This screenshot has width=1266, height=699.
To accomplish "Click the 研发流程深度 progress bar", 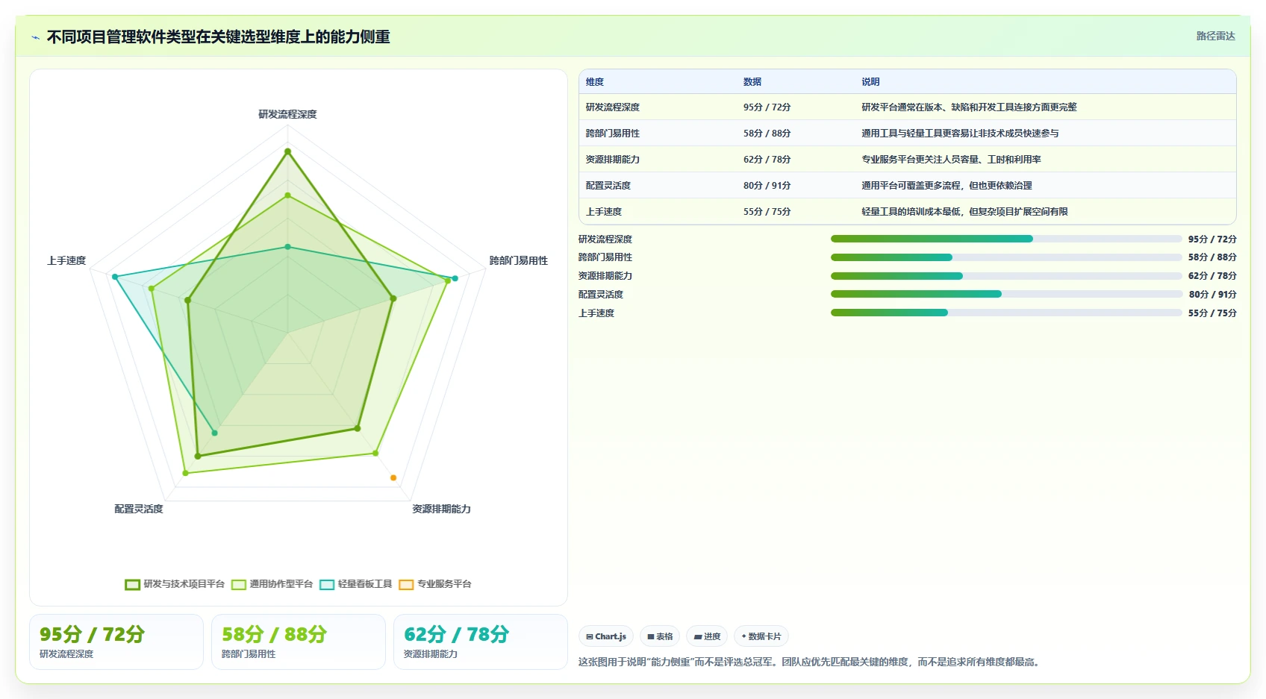I will [x=1006, y=239].
